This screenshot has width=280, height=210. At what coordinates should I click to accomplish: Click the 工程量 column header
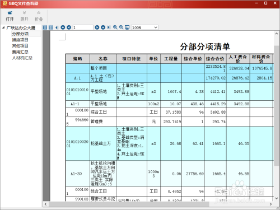point(171,59)
